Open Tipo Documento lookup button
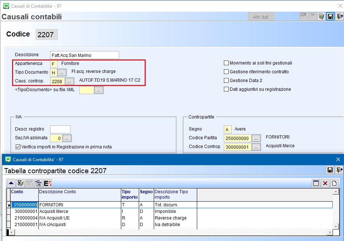 click(x=62, y=73)
